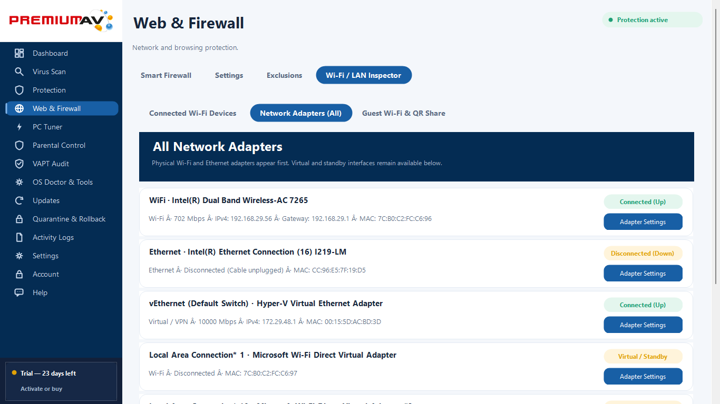Click the Help chat bubble icon
Viewport: 720px width, 404px height.
tap(20, 292)
